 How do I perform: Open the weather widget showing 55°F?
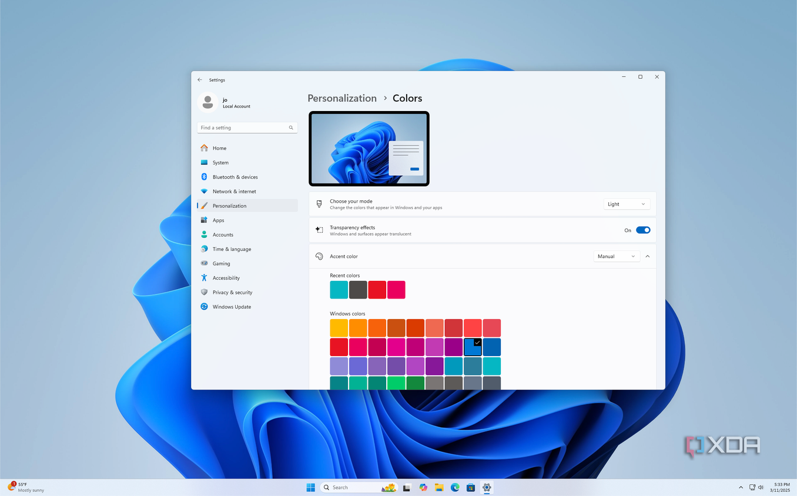click(x=26, y=487)
